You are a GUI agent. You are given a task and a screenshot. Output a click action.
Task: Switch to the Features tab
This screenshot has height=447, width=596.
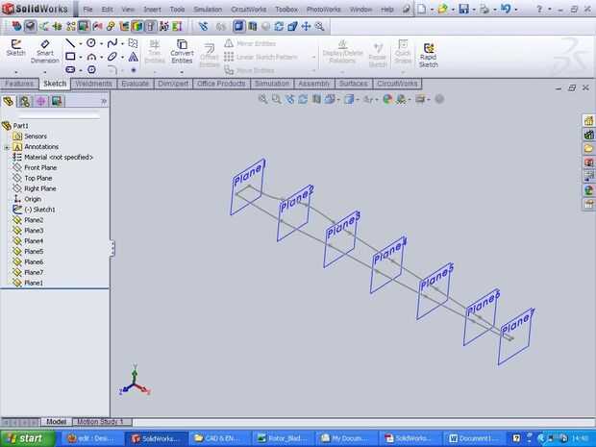(19, 84)
